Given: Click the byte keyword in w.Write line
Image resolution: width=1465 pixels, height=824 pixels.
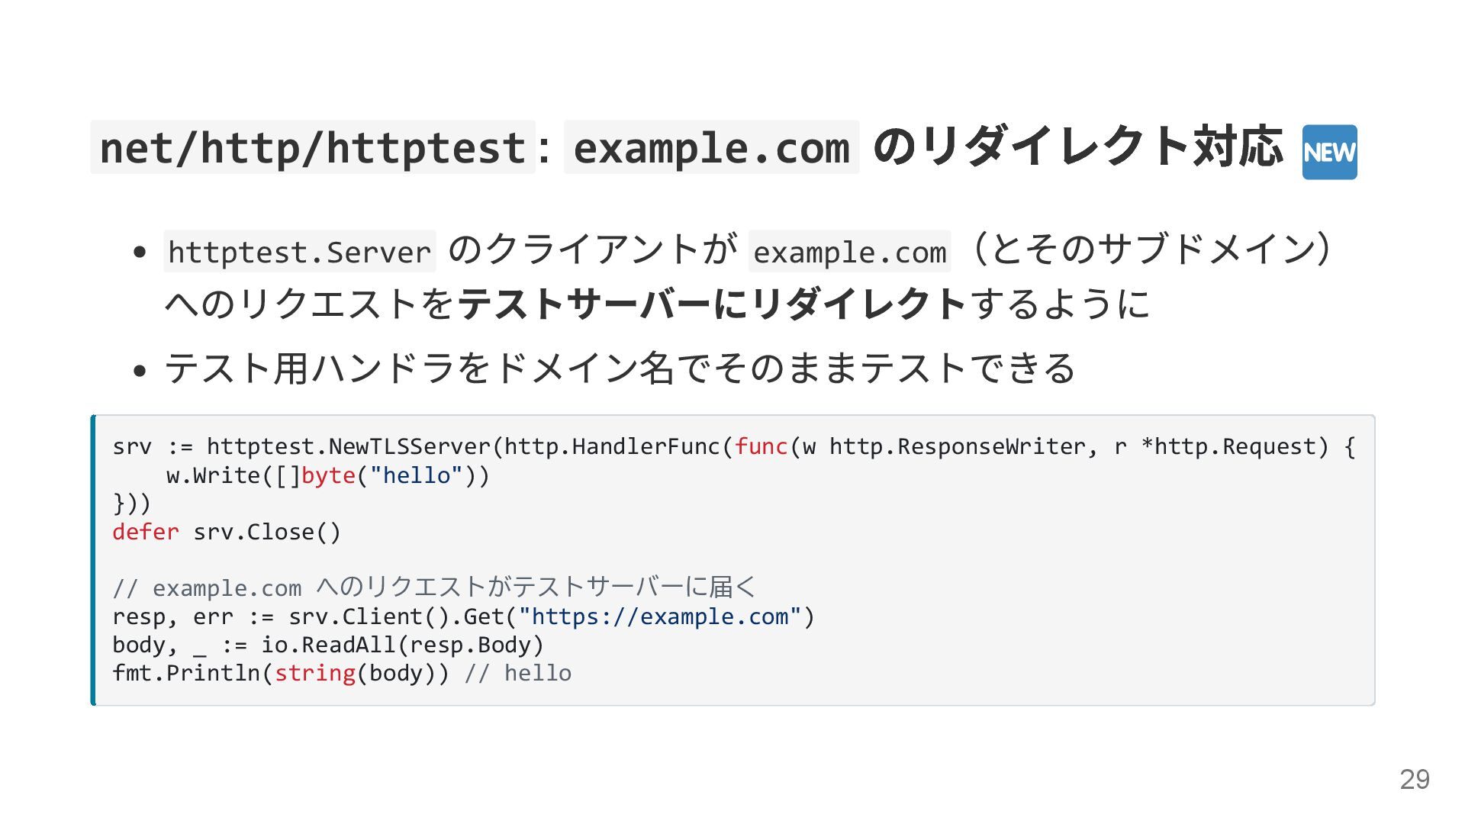Looking at the screenshot, I should (x=328, y=475).
